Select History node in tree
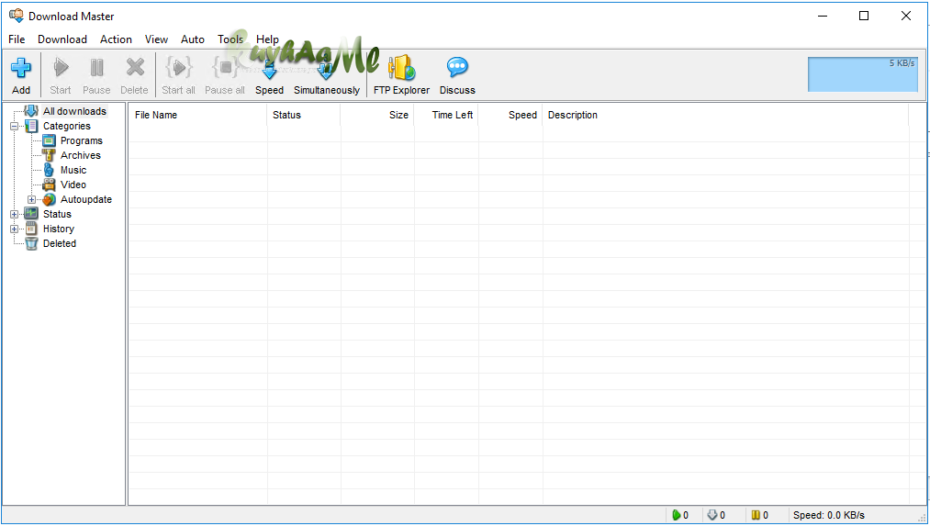The image size is (930, 526). point(58,229)
